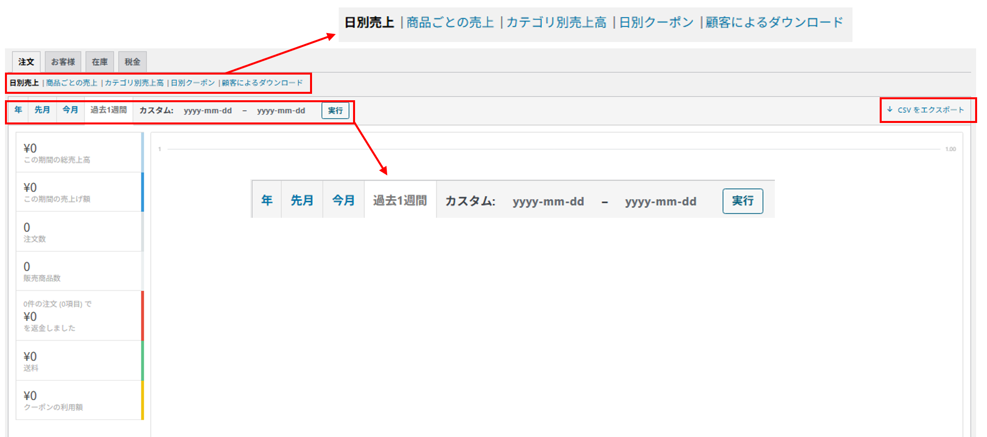Select the 今月 range in the report toolbar
The height and width of the screenshot is (437, 987).
pyautogui.click(x=70, y=110)
